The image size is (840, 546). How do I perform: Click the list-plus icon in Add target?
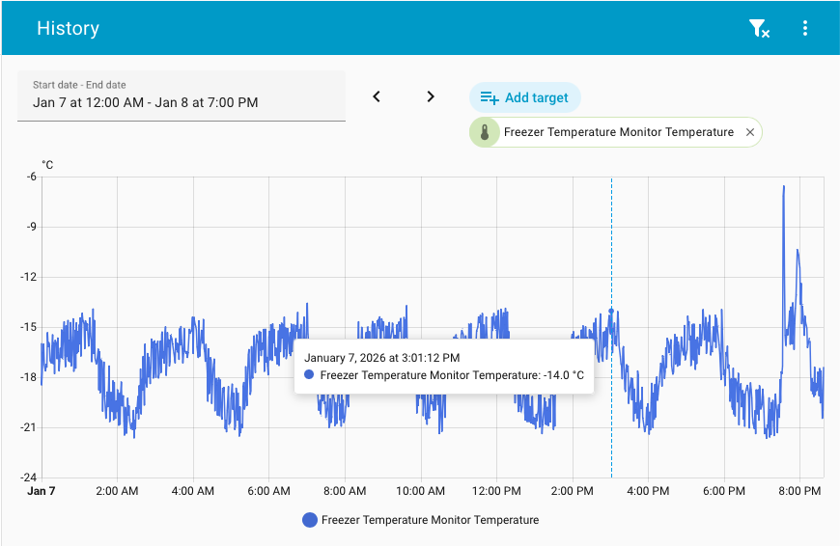tap(490, 97)
